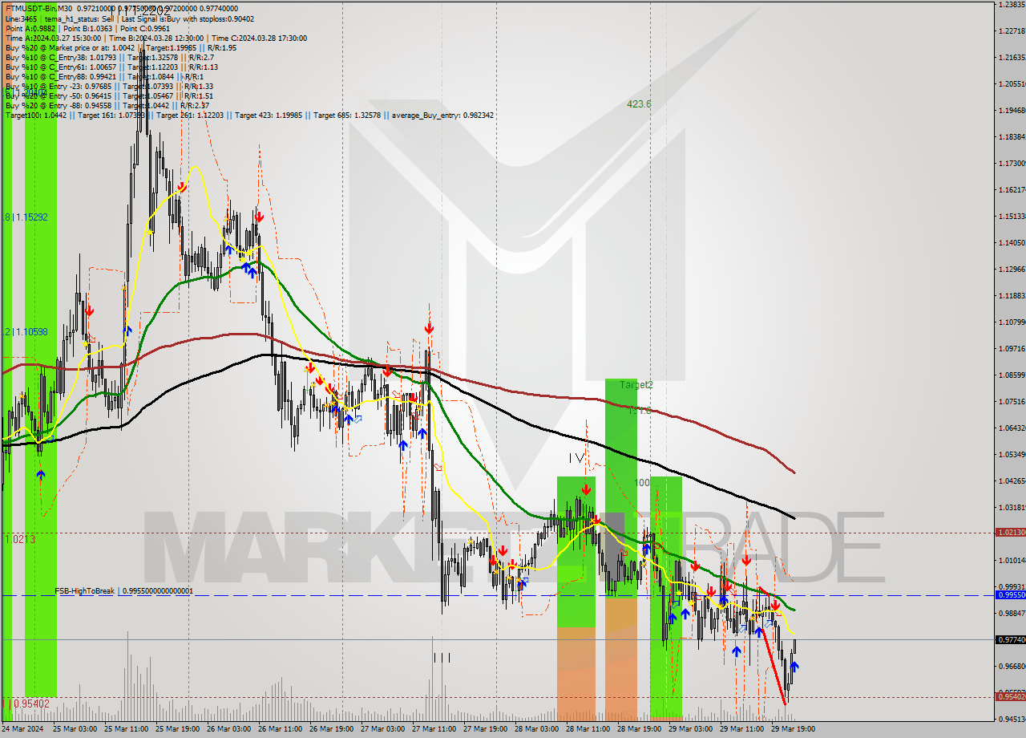Click the '29 Mar 03:00' time label
The image size is (1026, 738).
tap(690, 730)
